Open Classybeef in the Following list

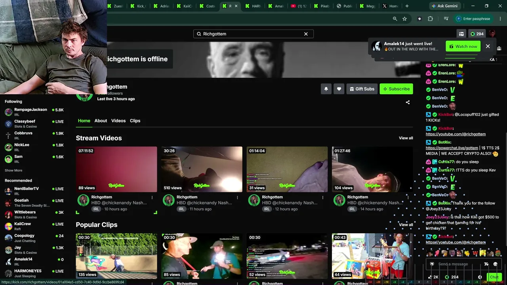click(34, 124)
